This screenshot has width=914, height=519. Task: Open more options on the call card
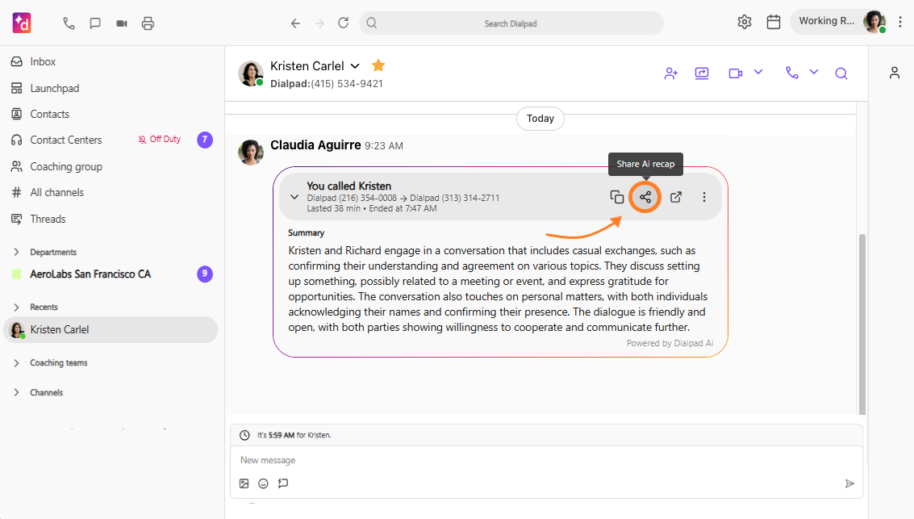point(704,197)
